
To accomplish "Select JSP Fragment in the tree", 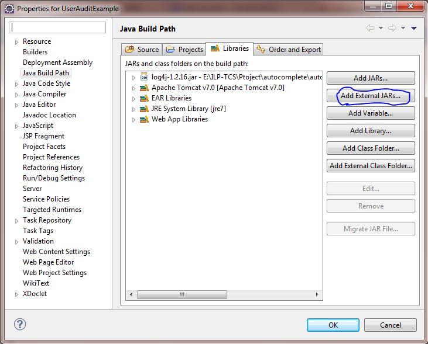I will click(x=44, y=136).
